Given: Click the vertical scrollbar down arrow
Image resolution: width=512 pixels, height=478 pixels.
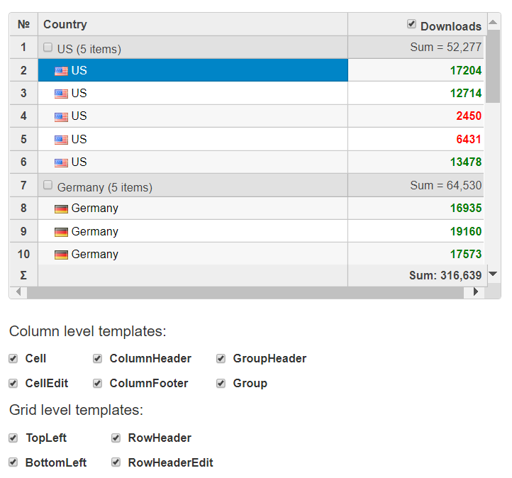Looking at the screenshot, I should (494, 274).
